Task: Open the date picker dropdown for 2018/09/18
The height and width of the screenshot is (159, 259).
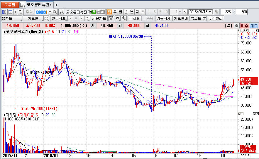Action: pos(210,12)
